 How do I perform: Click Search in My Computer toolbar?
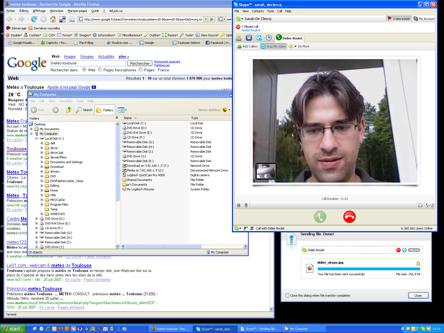pos(84,110)
